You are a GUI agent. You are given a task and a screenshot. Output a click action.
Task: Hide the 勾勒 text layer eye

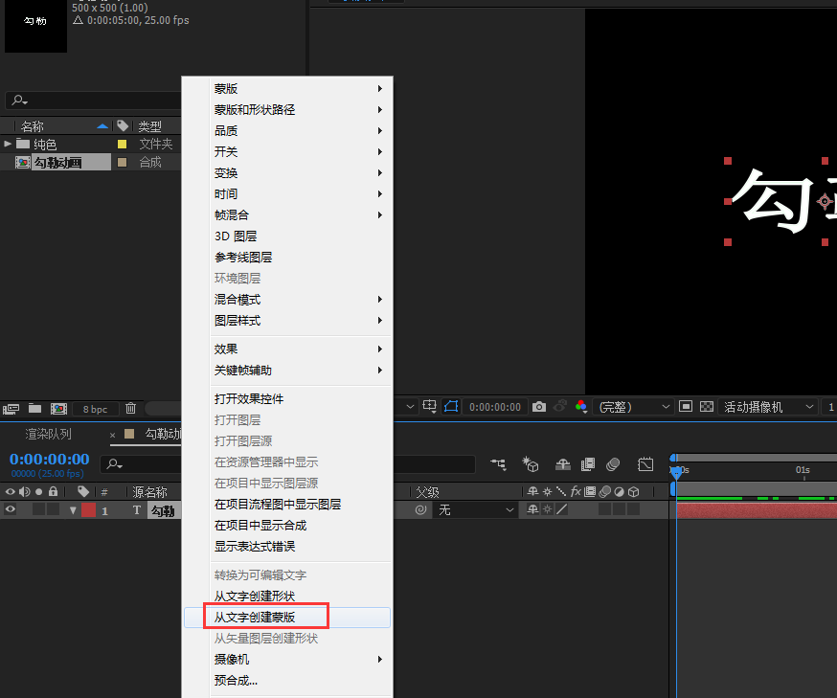click(11, 509)
